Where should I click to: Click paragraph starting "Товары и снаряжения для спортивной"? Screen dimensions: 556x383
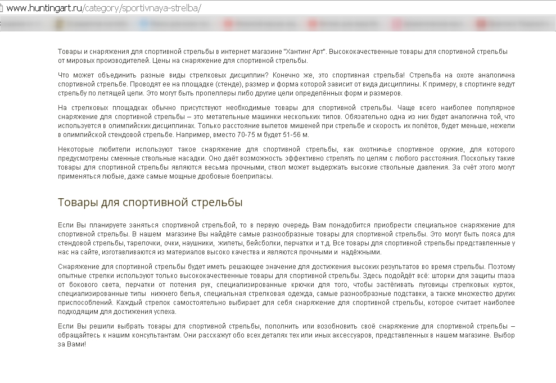coord(283,56)
